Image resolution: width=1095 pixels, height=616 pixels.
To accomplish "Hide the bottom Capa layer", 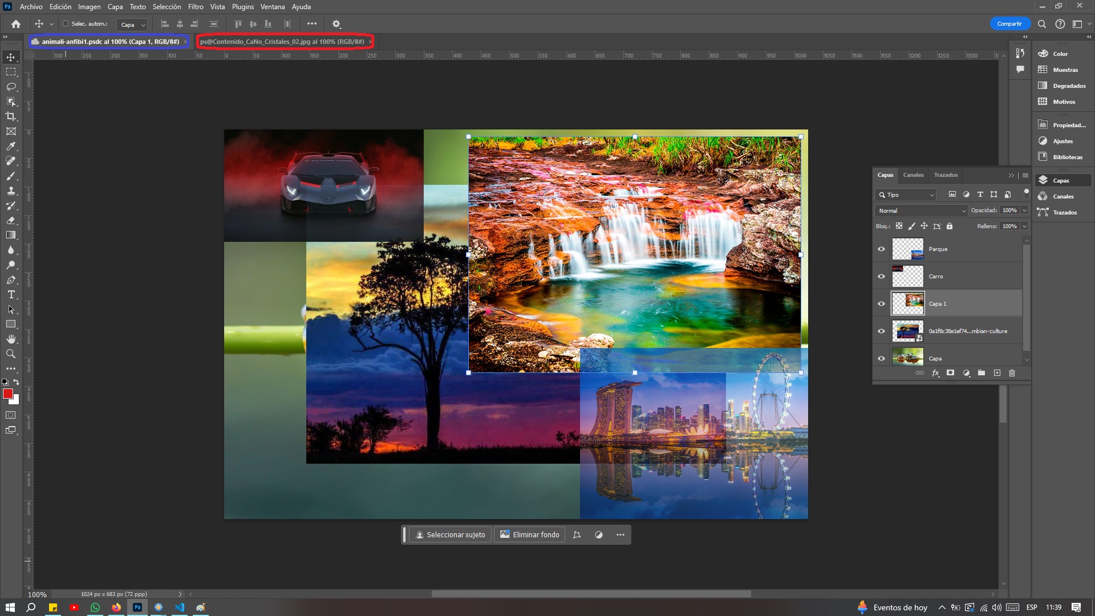I will click(881, 359).
